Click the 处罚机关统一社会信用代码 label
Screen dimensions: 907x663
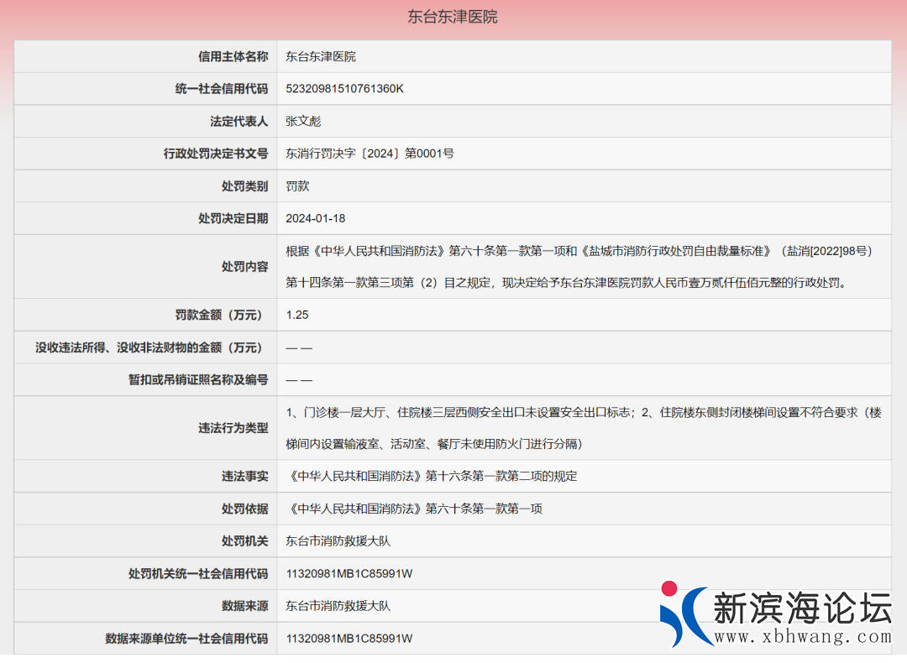point(197,574)
